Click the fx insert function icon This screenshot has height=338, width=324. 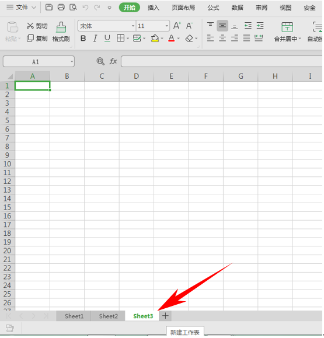[x=113, y=61]
